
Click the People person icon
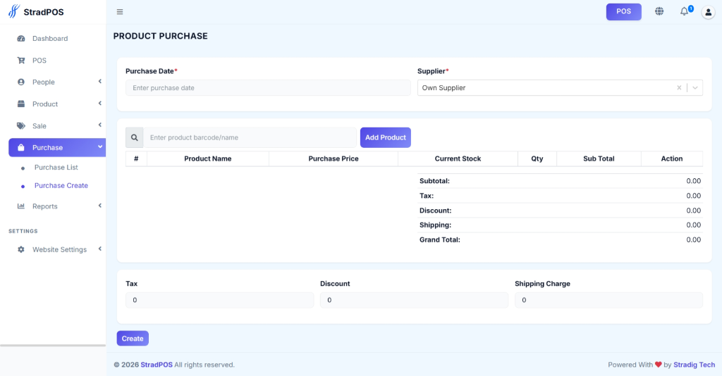pos(21,82)
